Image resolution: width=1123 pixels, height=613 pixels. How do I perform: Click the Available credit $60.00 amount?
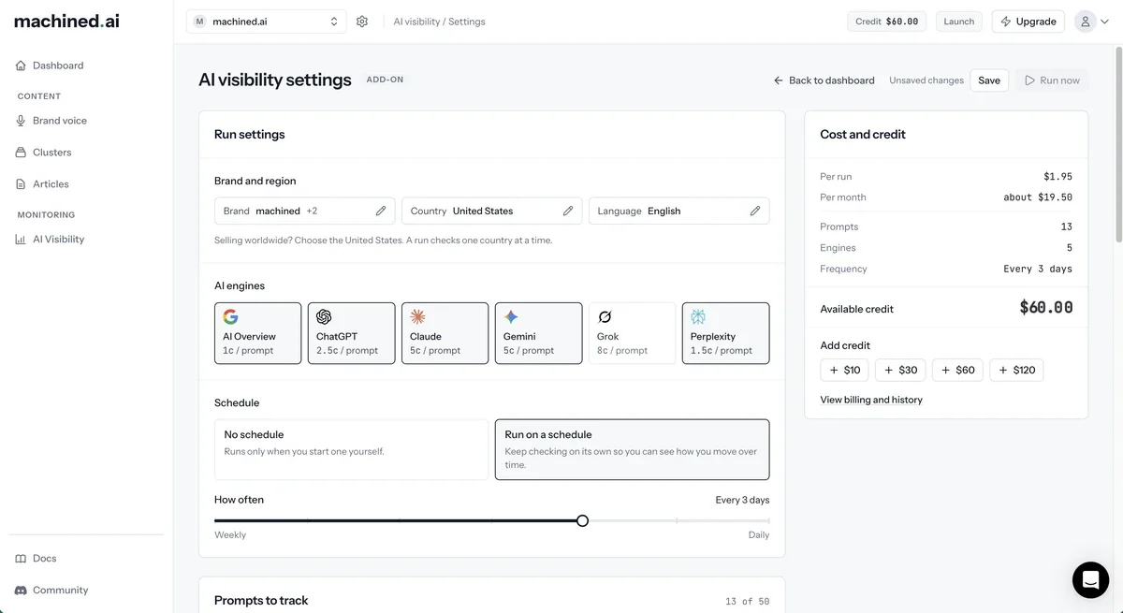(1045, 308)
